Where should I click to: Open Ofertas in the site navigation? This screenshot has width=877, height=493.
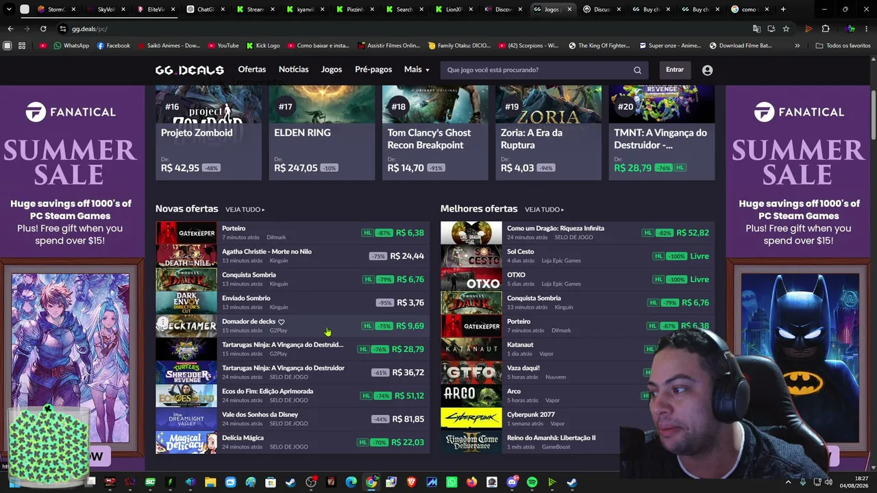252,70
